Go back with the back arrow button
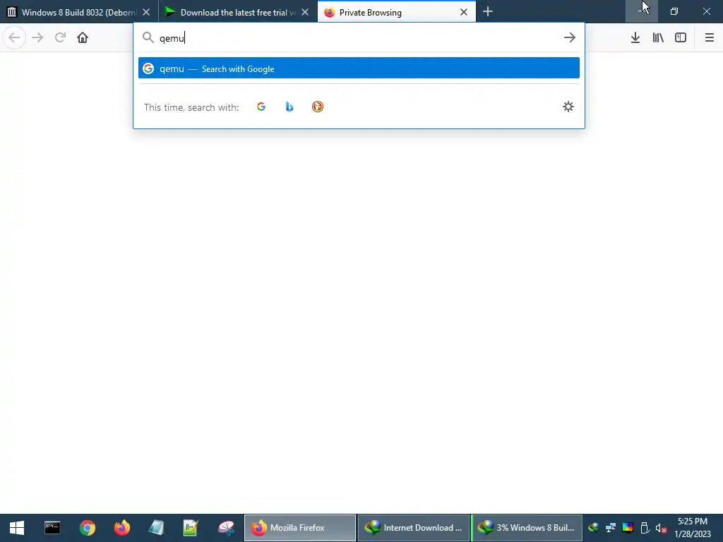This screenshot has width=723, height=542. (14, 37)
